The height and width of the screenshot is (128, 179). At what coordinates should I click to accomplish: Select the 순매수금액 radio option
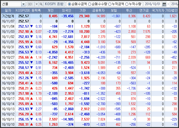tap(69, 4)
